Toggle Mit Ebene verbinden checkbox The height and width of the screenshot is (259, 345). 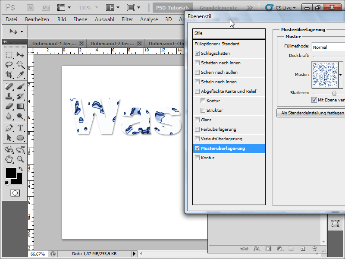314,100
